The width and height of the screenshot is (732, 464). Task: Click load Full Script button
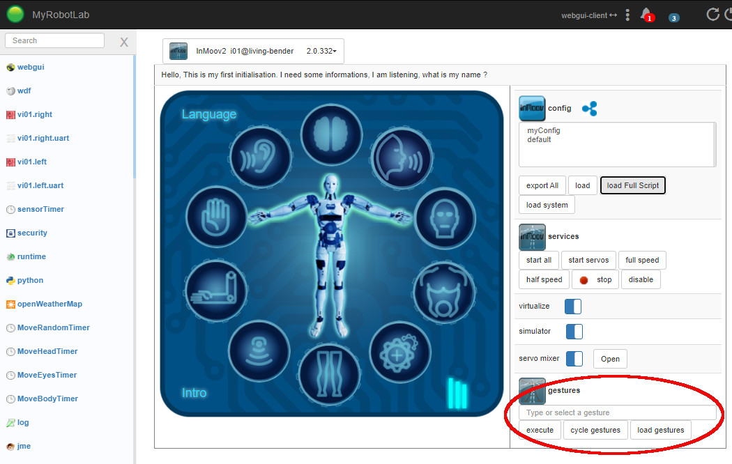[632, 185]
